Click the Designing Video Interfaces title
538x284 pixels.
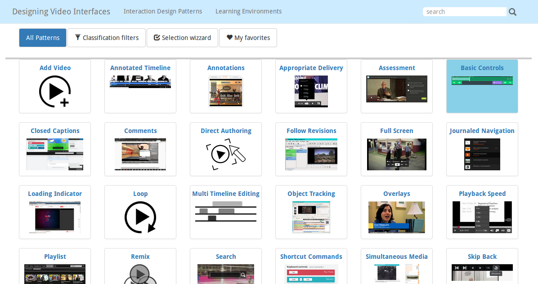pos(61,12)
